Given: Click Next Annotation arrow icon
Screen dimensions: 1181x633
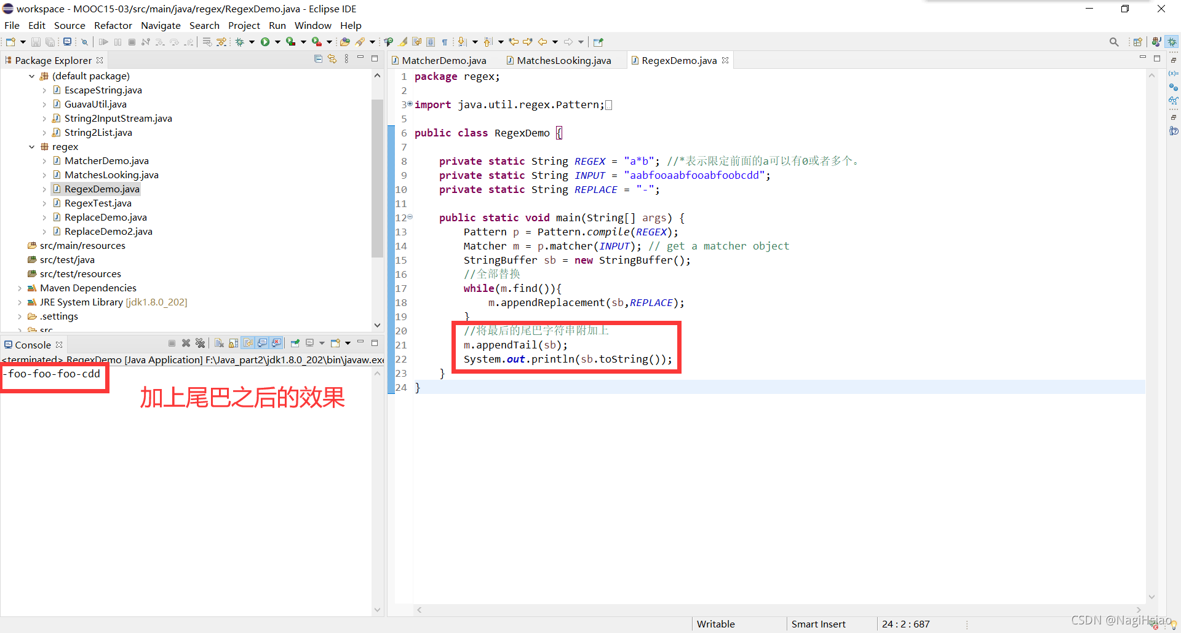Looking at the screenshot, I should click(x=463, y=42).
